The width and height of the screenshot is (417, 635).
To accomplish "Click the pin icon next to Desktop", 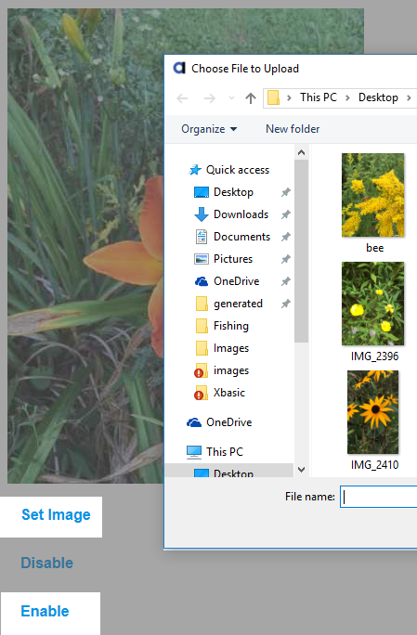I will point(286,192).
